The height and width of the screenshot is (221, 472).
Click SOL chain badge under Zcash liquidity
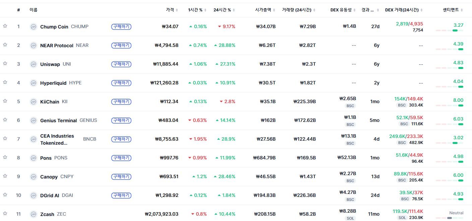[350, 218]
